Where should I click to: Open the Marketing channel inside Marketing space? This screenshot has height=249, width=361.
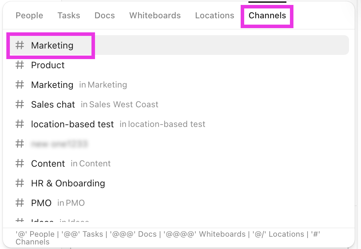(x=52, y=85)
